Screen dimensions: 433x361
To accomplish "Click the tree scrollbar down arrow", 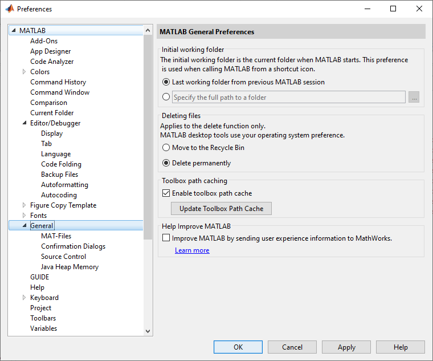I will coord(148,331).
